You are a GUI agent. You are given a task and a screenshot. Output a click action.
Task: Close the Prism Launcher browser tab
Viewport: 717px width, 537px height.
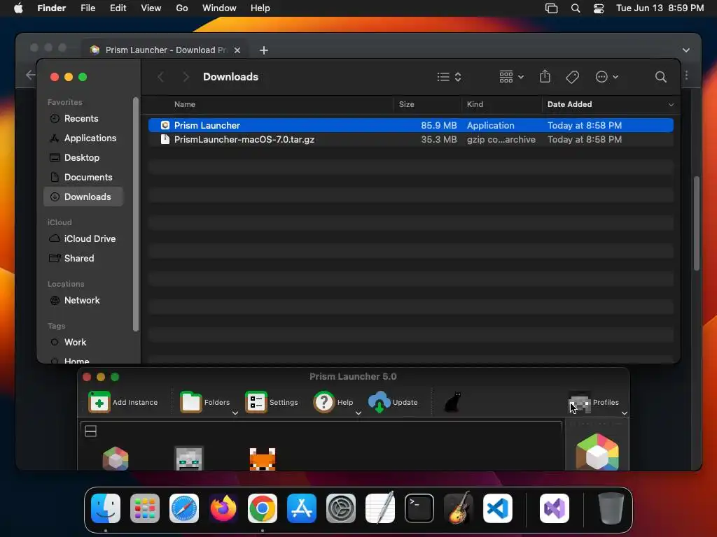(237, 50)
